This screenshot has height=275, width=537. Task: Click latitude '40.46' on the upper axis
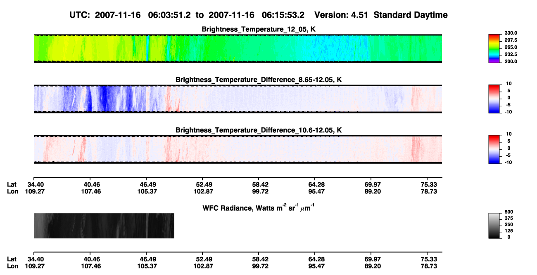point(90,185)
